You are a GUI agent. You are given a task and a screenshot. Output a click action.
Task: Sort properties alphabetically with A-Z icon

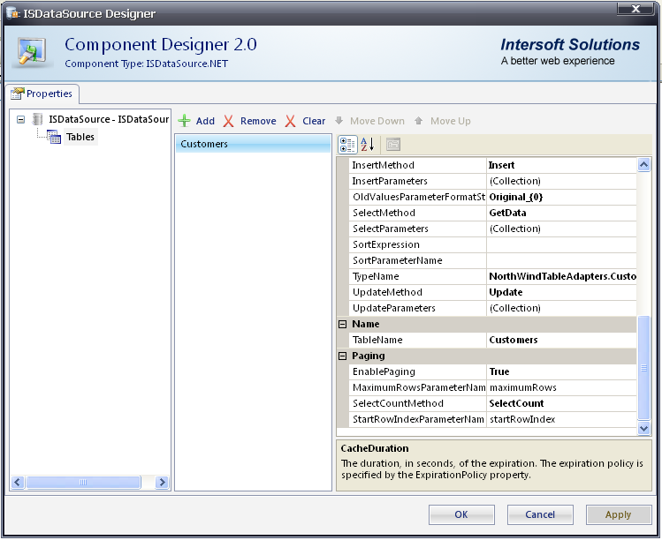[368, 145]
